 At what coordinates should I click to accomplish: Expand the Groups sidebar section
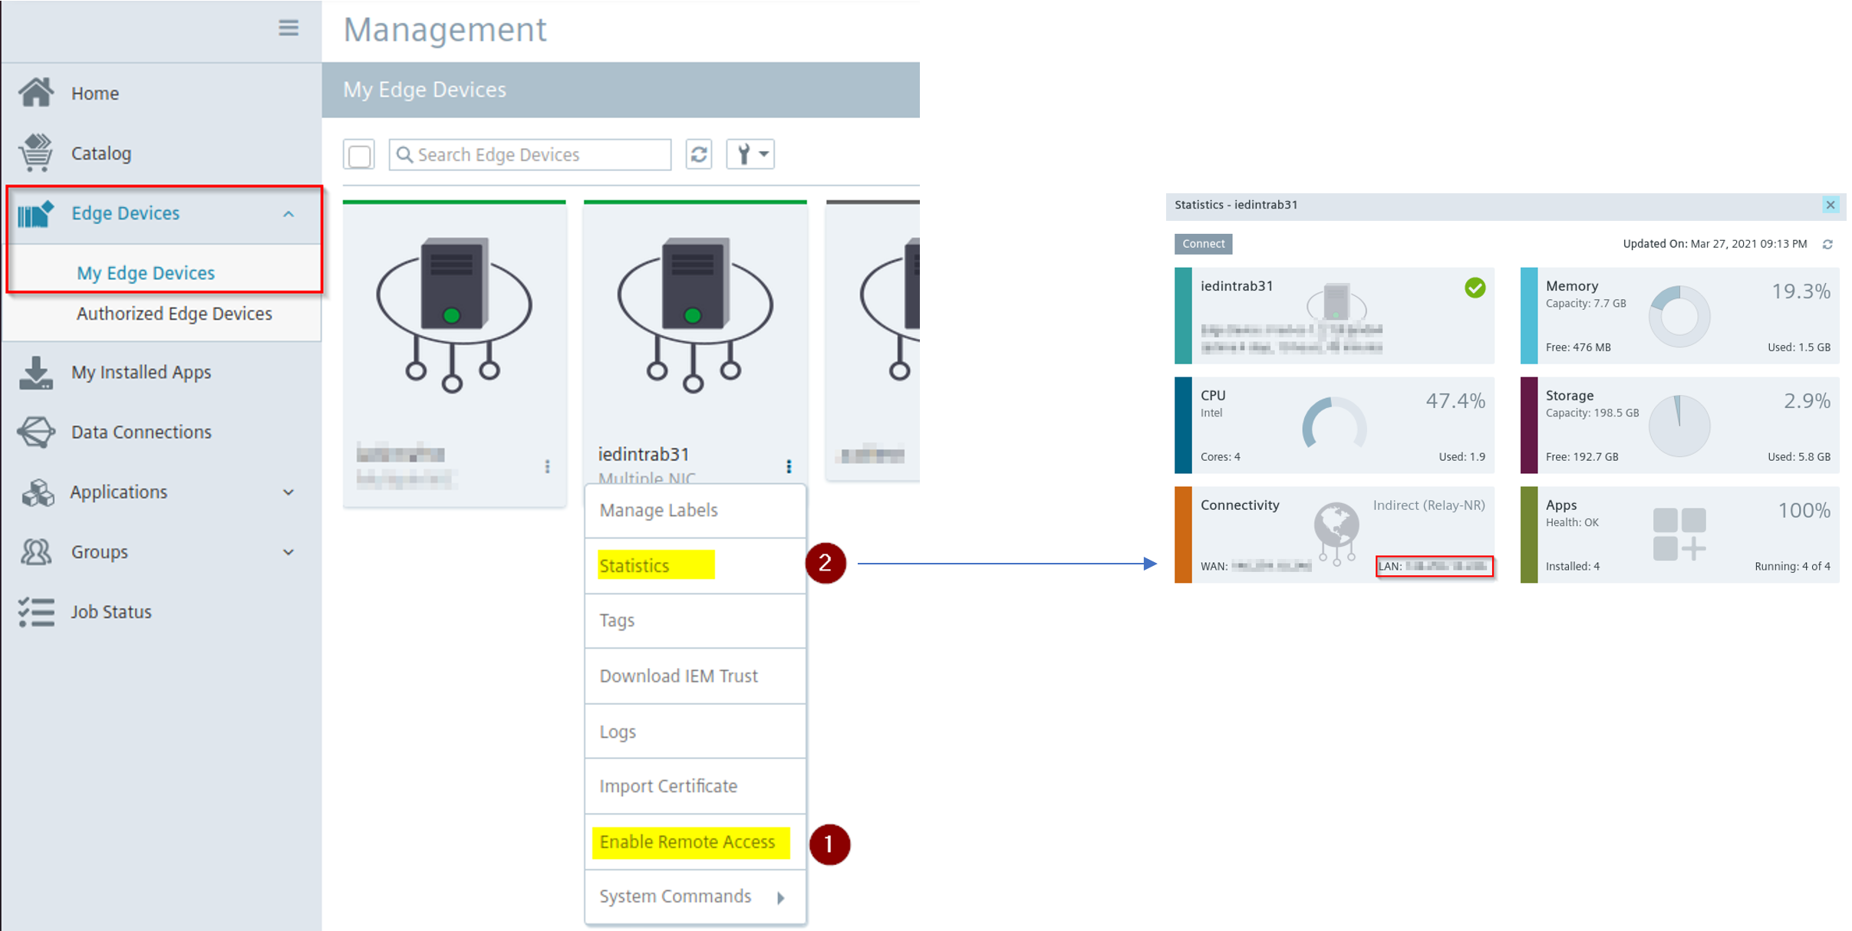(288, 552)
